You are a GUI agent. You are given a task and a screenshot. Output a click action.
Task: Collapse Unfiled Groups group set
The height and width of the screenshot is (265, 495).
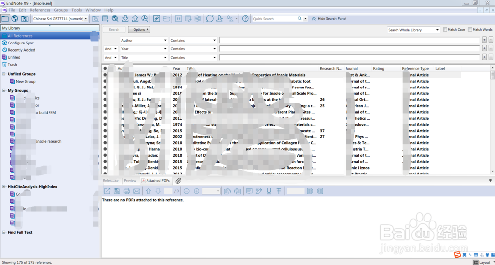4,74
